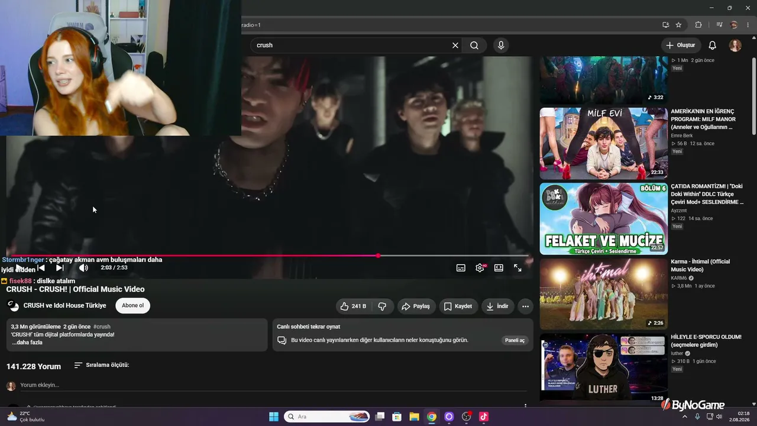The height and width of the screenshot is (426, 757).
Task: Open the Windows Start menu
Action: click(x=274, y=417)
